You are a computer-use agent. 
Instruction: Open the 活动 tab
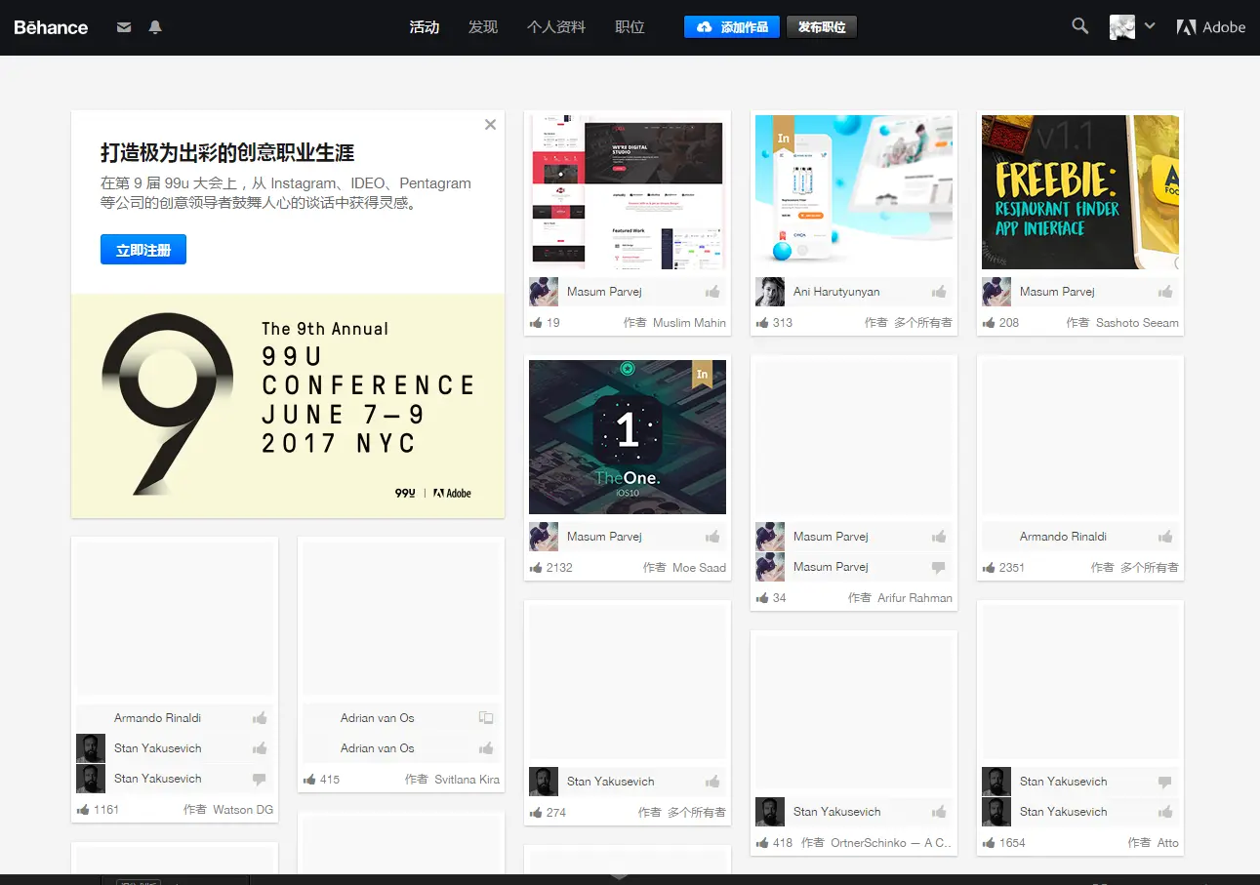tap(425, 27)
